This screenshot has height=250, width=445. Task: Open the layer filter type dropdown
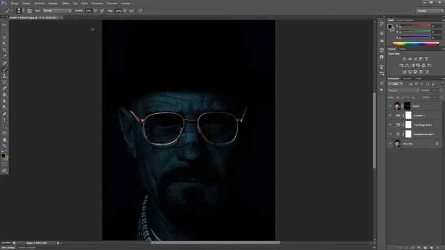(395, 84)
